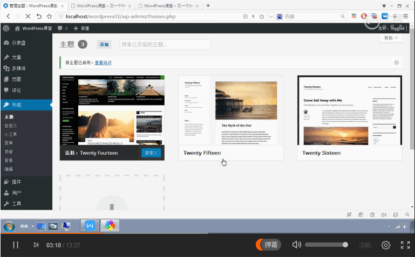Click the 百度 search box

click(x=312, y=16)
